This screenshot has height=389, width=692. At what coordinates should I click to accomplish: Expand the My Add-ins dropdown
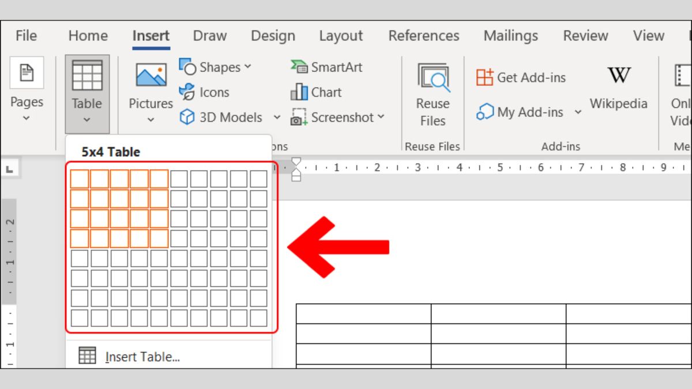click(x=578, y=112)
